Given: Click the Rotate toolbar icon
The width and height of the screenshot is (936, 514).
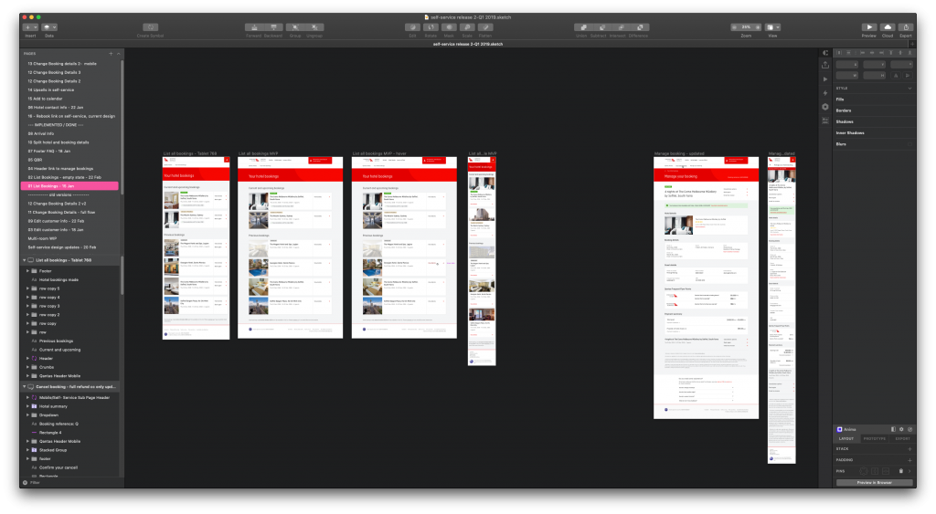Looking at the screenshot, I should (x=431, y=27).
